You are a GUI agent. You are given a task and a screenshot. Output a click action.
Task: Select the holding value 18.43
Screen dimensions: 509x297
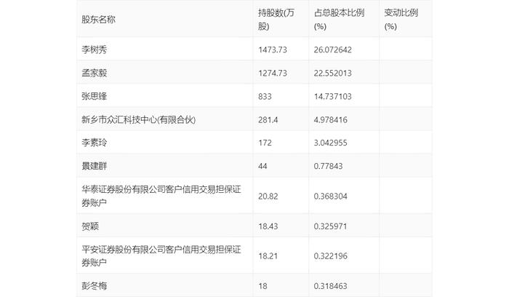tap(268, 226)
